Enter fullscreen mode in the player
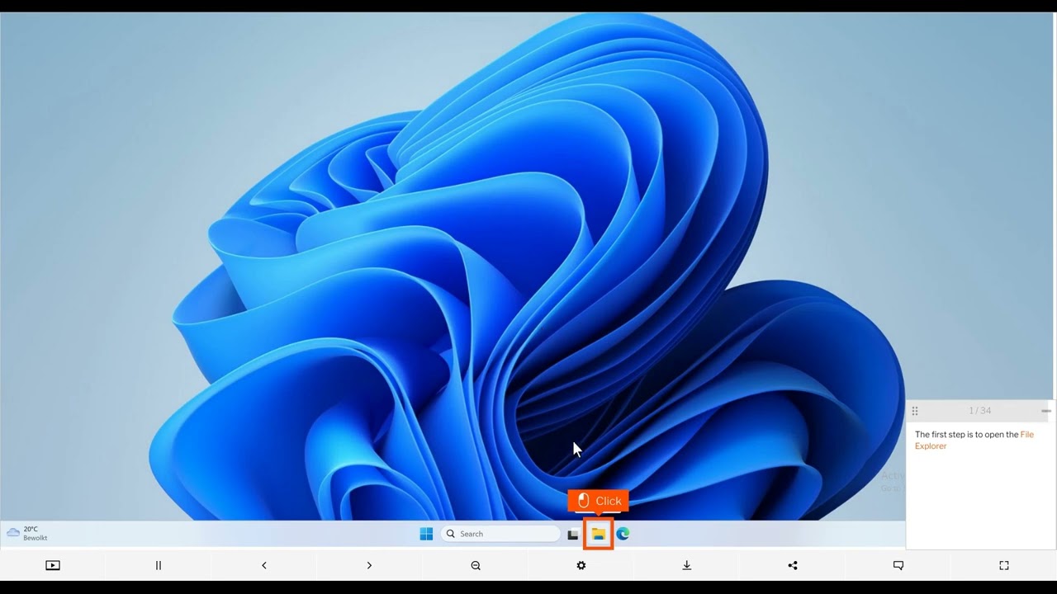This screenshot has height=594, width=1057. [1004, 565]
